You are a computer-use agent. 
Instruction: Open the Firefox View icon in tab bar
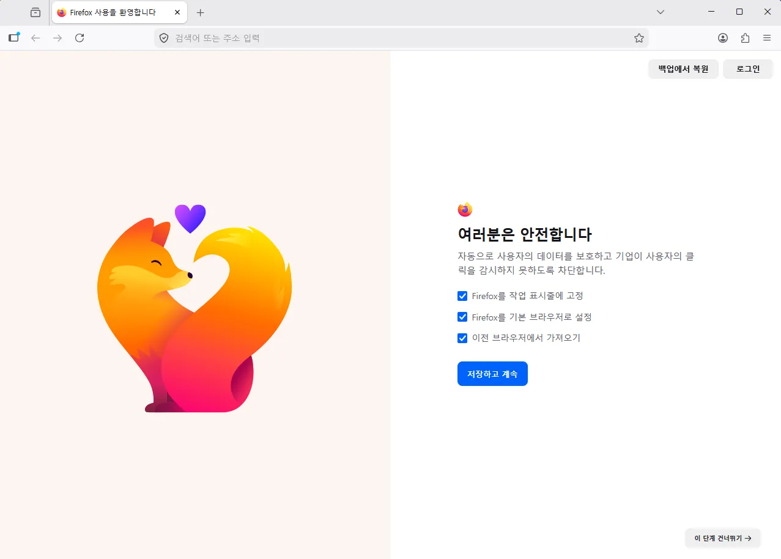(35, 12)
